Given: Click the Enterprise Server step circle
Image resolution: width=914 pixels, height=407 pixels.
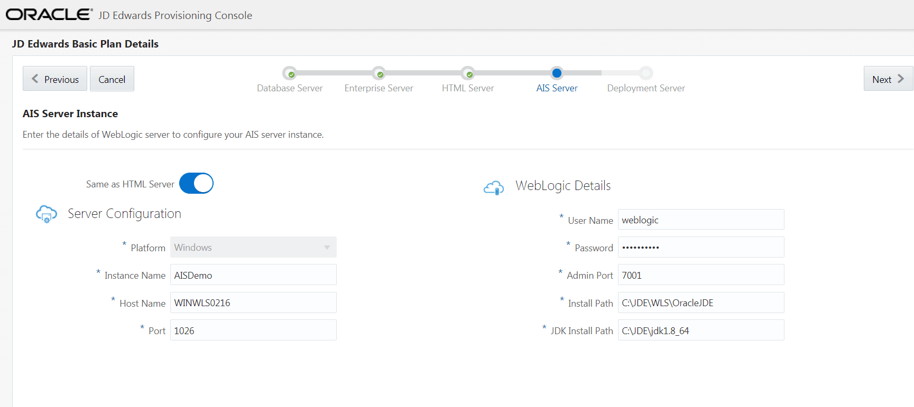Looking at the screenshot, I should (378, 73).
